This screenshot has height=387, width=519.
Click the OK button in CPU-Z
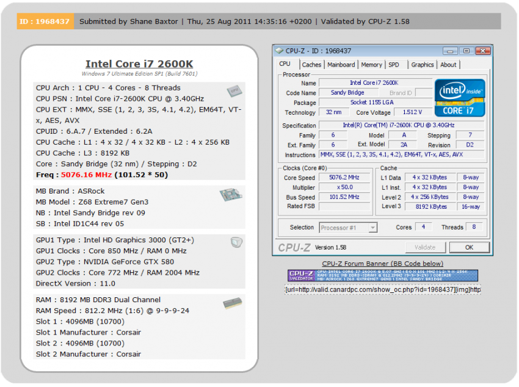point(469,247)
